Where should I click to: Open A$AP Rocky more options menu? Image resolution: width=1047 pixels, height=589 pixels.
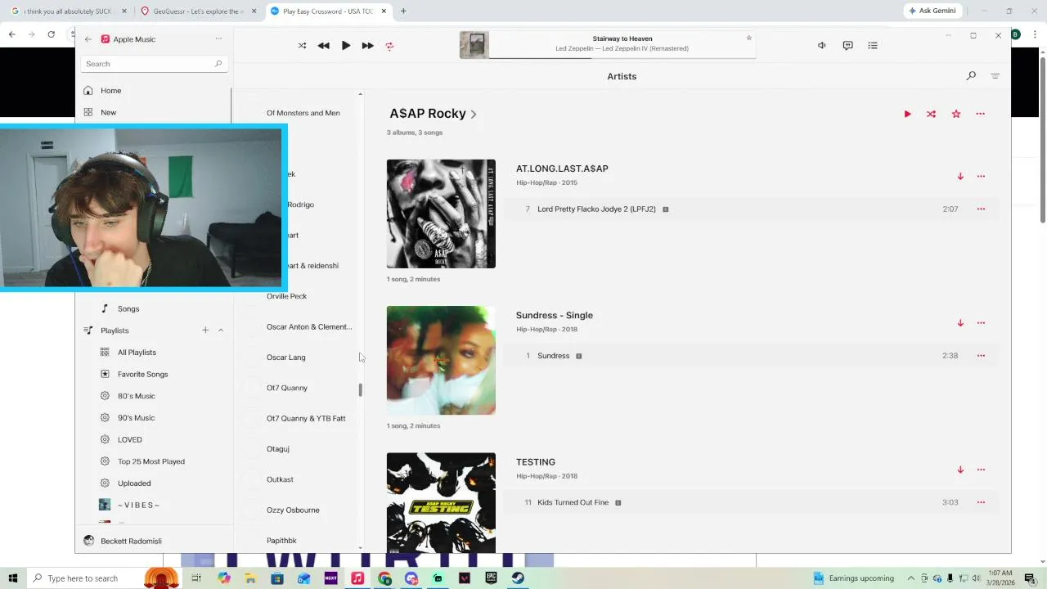980,114
